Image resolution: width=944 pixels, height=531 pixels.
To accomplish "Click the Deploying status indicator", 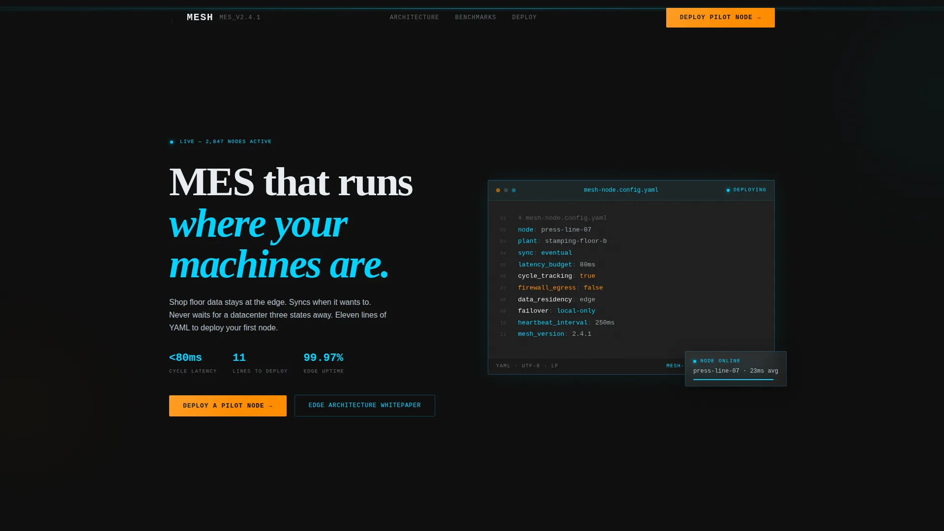I will click(746, 190).
